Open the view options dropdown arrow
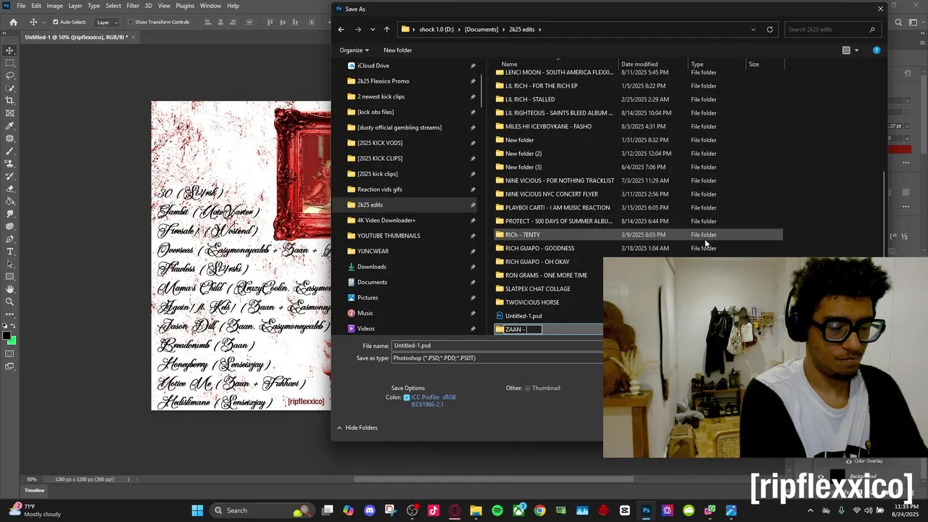The height and width of the screenshot is (522, 928). pyautogui.click(x=856, y=50)
